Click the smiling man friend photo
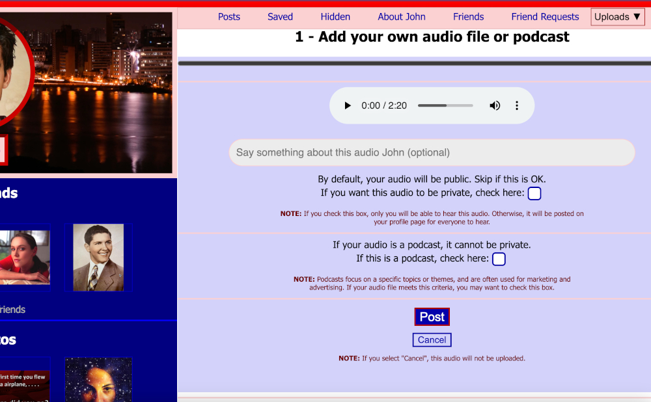 [x=98, y=257]
